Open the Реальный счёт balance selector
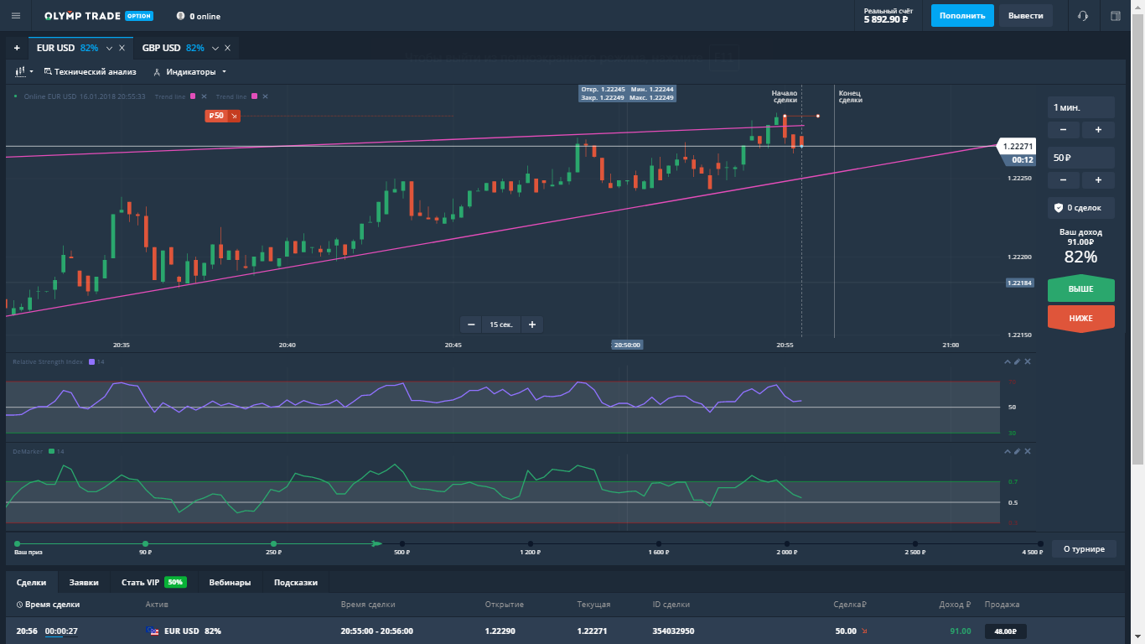The height and width of the screenshot is (644, 1145). (x=888, y=15)
